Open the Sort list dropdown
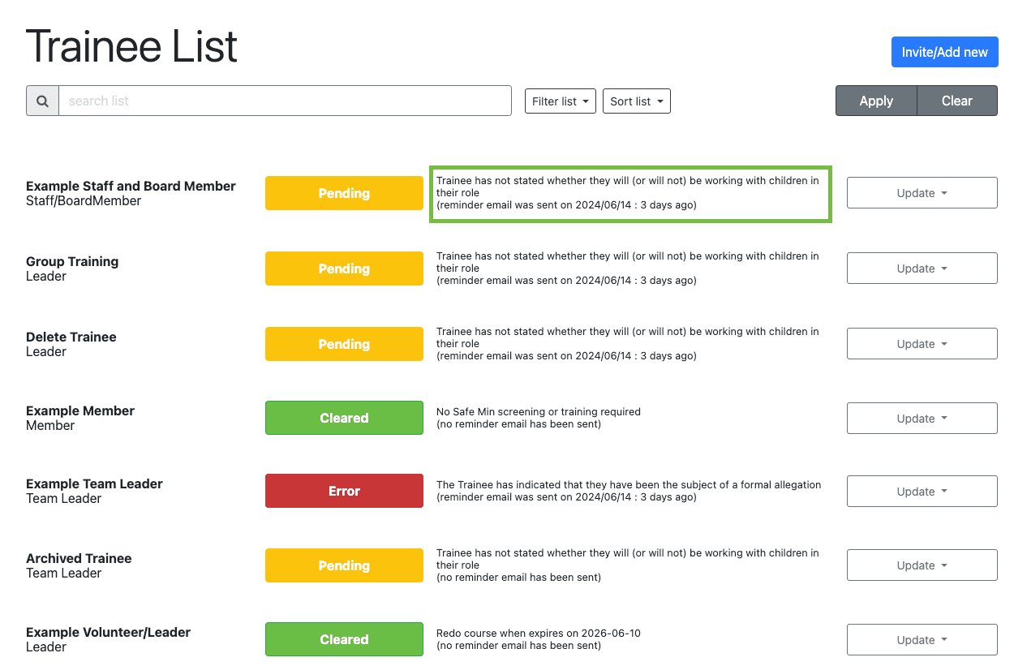Image resolution: width=1014 pixels, height=666 pixels. point(636,101)
